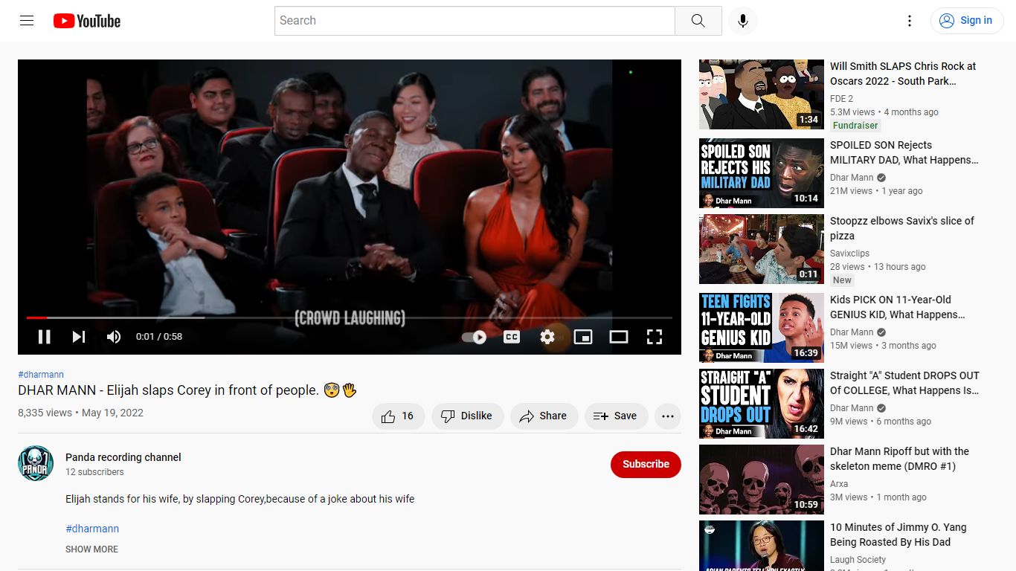Click the 'New' badge on Stoopzz video
This screenshot has width=1016, height=571.
842,280
